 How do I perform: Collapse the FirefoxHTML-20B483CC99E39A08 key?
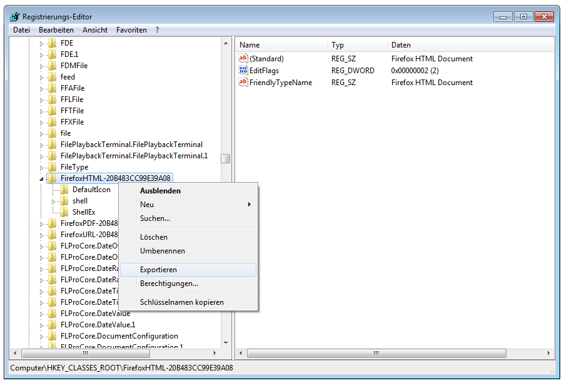click(42, 179)
